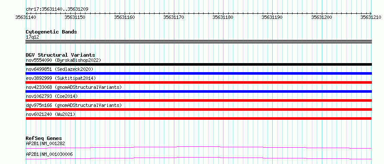Click the gray 17q12 cytogenetic band

(x=198, y=42)
